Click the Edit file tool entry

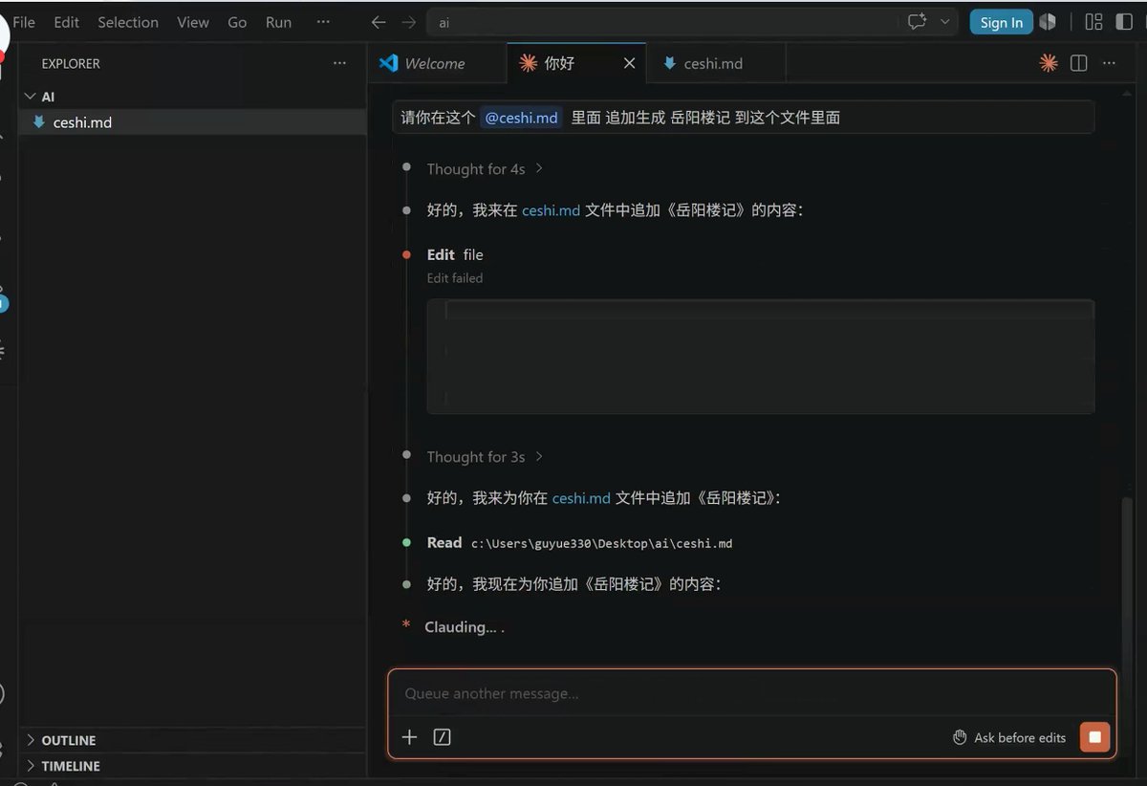[455, 254]
